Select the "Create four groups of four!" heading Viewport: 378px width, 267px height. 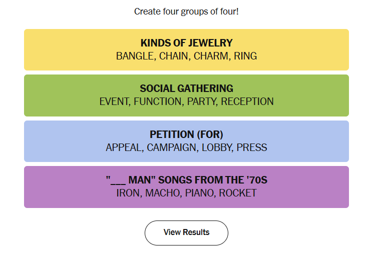pyautogui.click(x=186, y=11)
